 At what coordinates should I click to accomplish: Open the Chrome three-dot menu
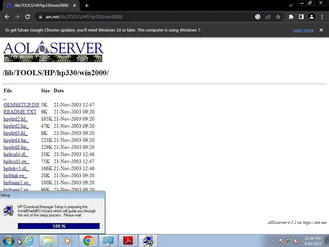pos(322,17)
